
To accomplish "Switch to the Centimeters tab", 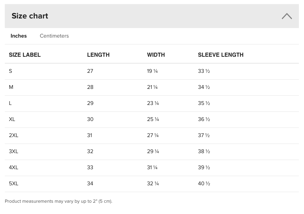I will pyautogui.click(x=54, y=36).
